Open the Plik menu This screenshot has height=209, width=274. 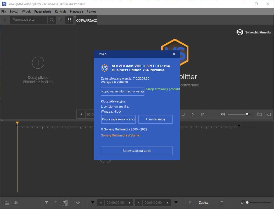pos(4,11)
